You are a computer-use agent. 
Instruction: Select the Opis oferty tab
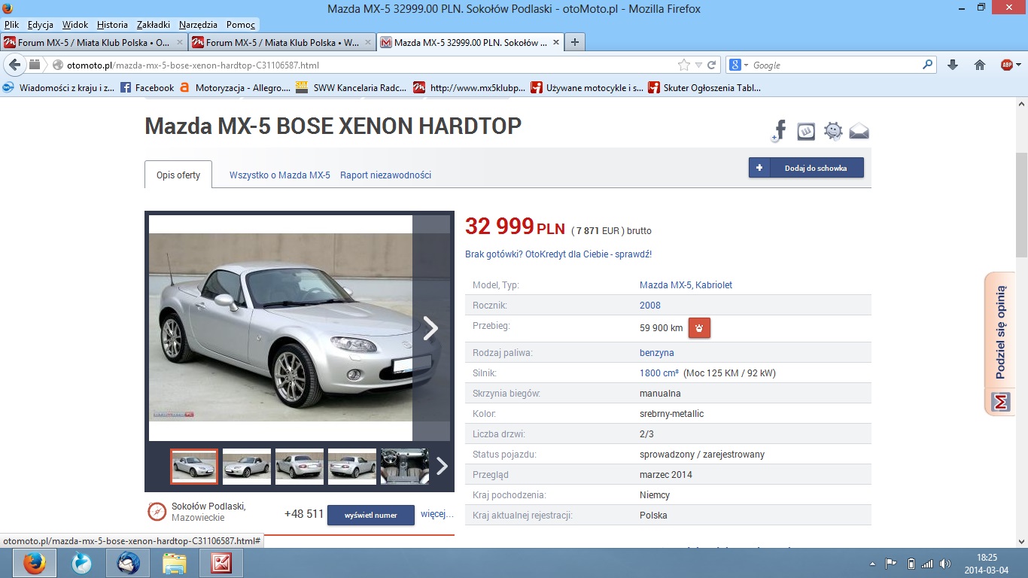coord(178,175)
